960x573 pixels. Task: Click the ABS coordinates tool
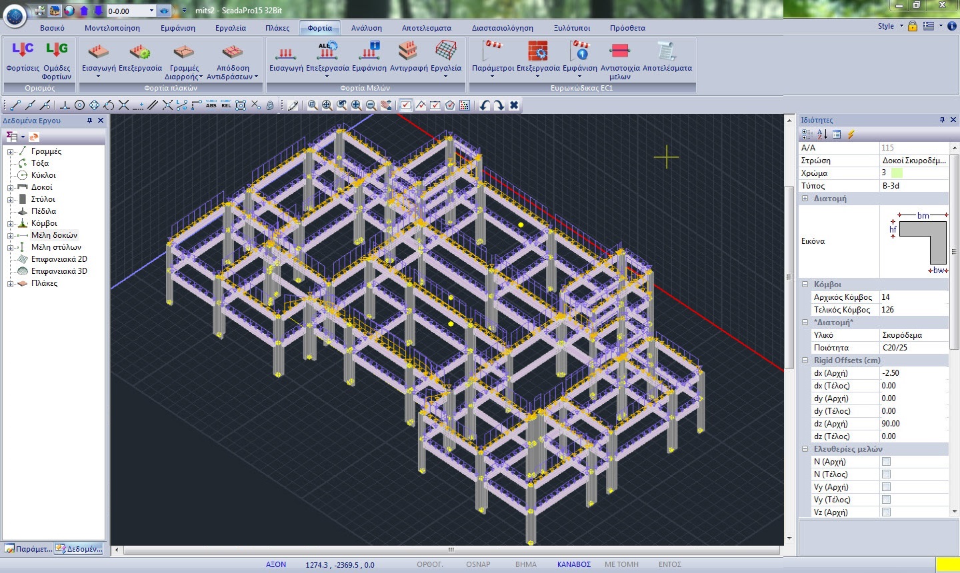coord(211,105)
